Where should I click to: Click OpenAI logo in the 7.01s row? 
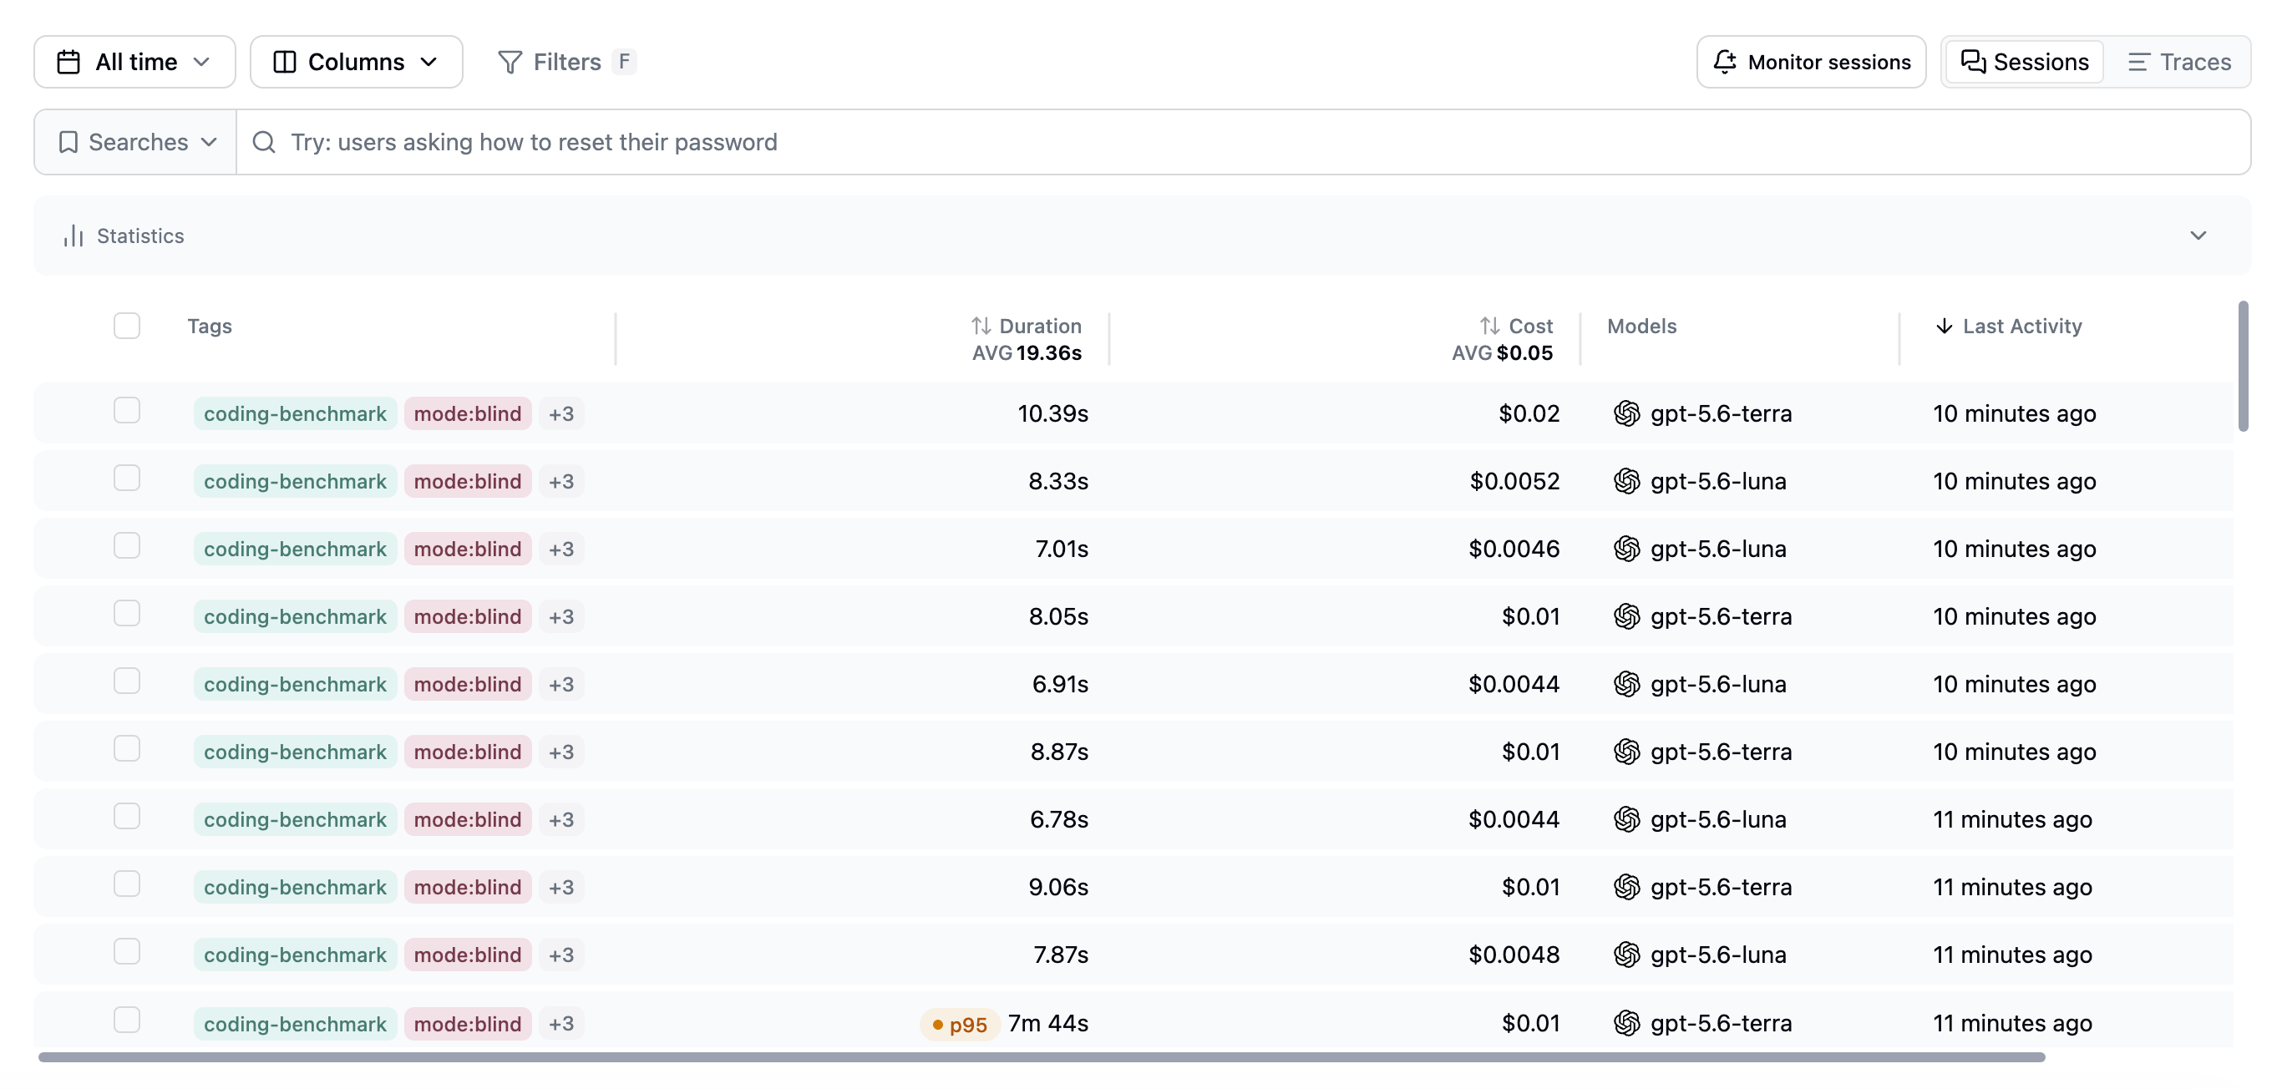tap(1626, 549)
